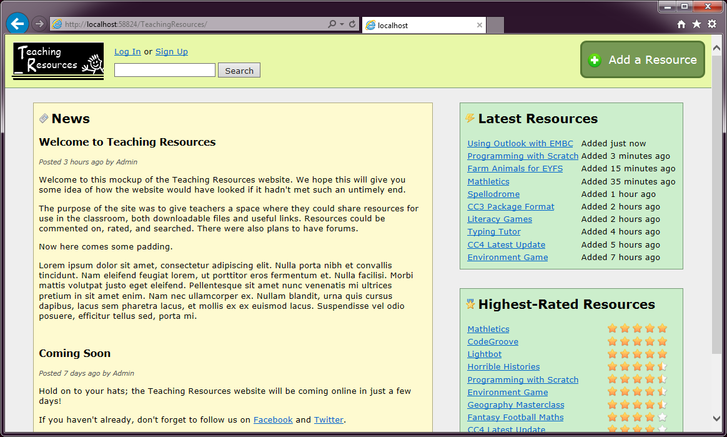This screenshot has height=437, width=727.
Task: Open Programming with Scratch in Latest Resources
Action: [x=523, y=156]
